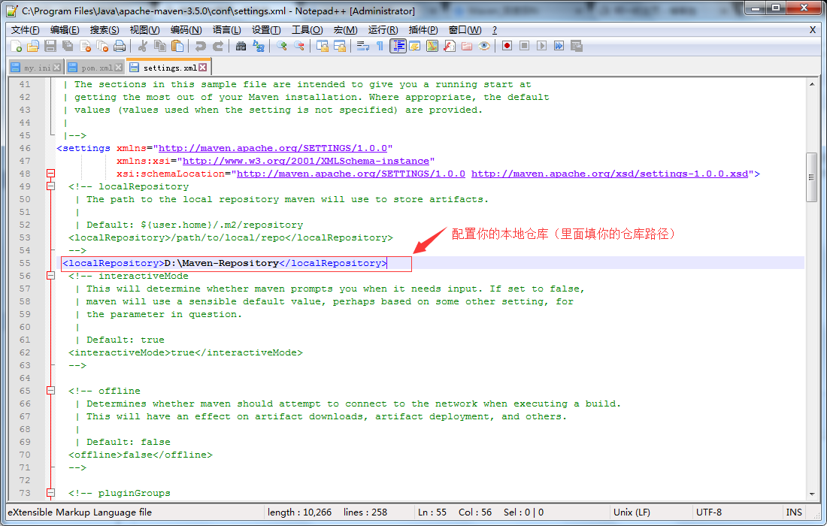
Task: Toggle synchronized vertical scrolling
Action: coord(323,47)
